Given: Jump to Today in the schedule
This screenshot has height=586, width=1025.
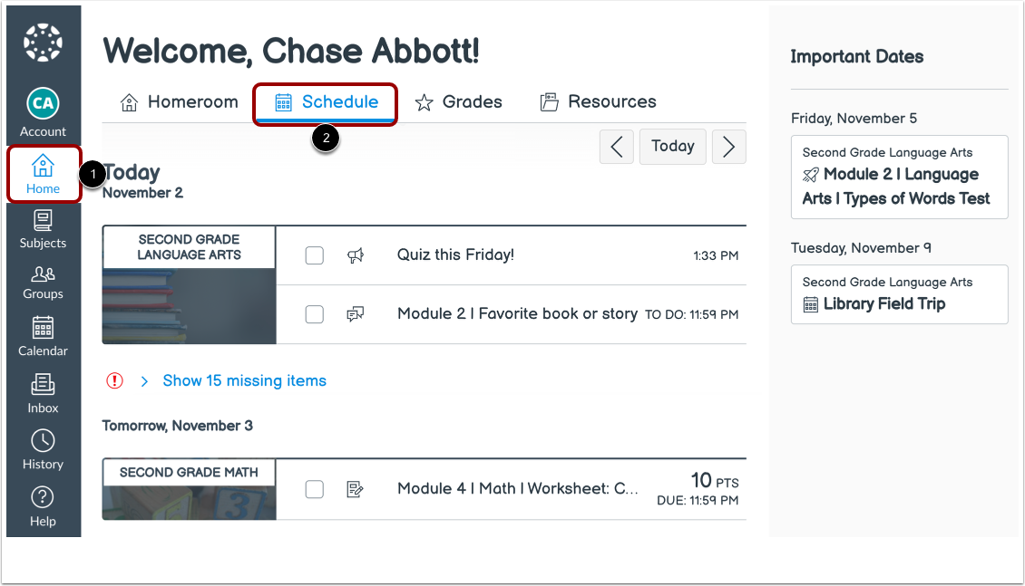Looking at the screenshot, I should (672, 147).
